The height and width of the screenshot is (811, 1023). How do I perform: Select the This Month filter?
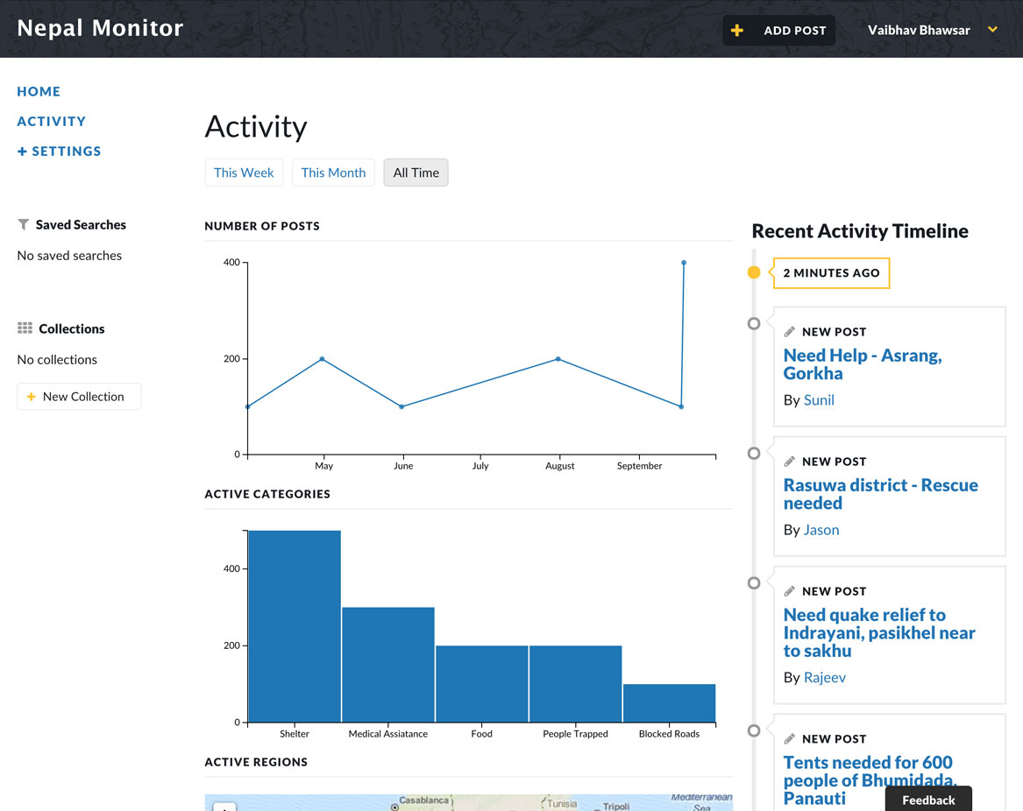pyautogui.click(x=333, y=173)
